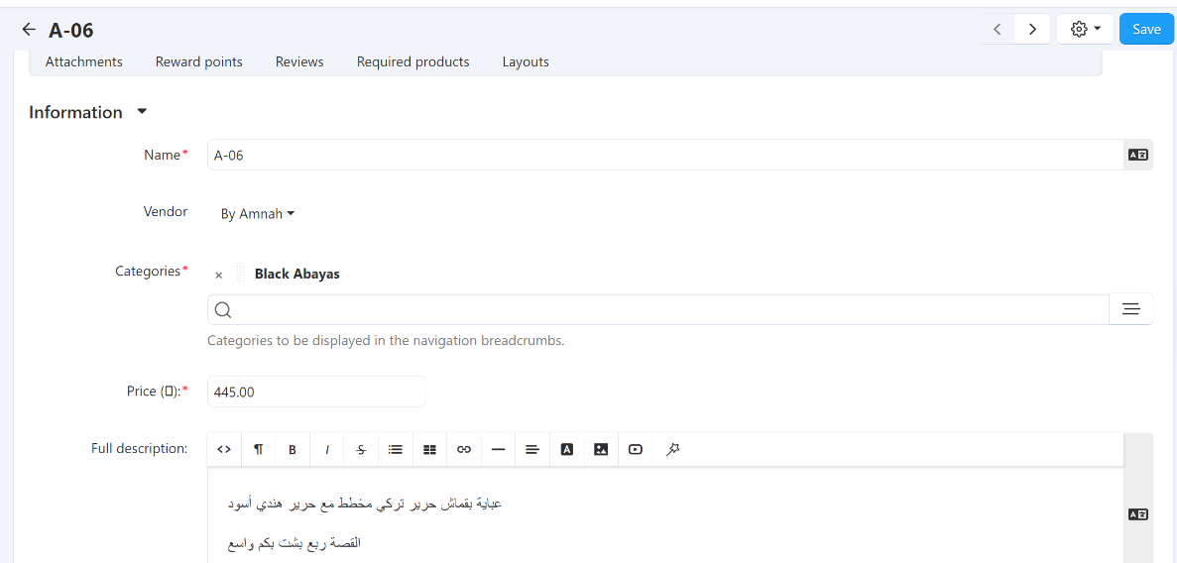Switch to the Reward points tab
Screen dimensions: 1177x563
coord(199,61)
